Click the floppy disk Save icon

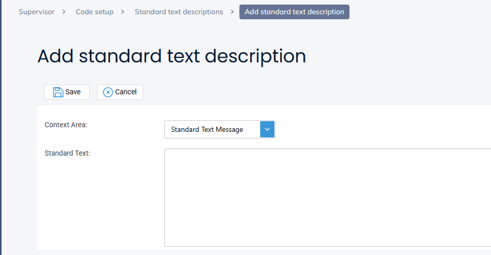[58, 92]
